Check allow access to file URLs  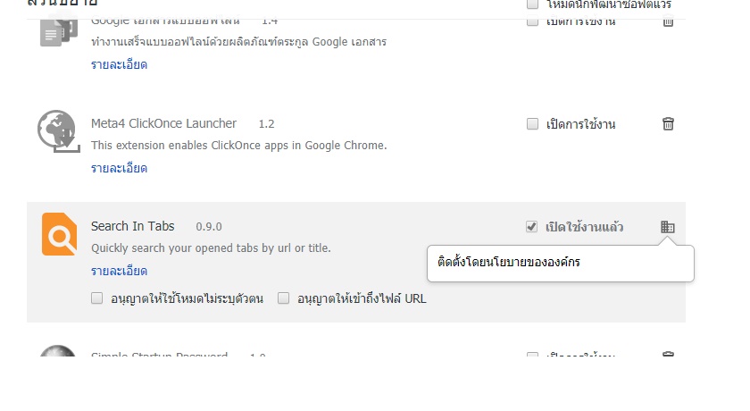283,298
